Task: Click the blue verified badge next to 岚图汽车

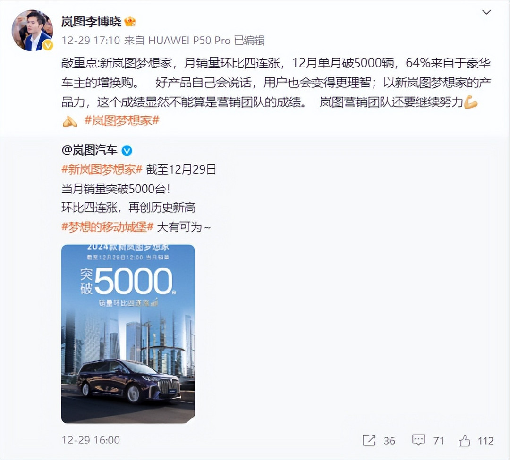Action: pyautogui.click(x=127, y=151)
